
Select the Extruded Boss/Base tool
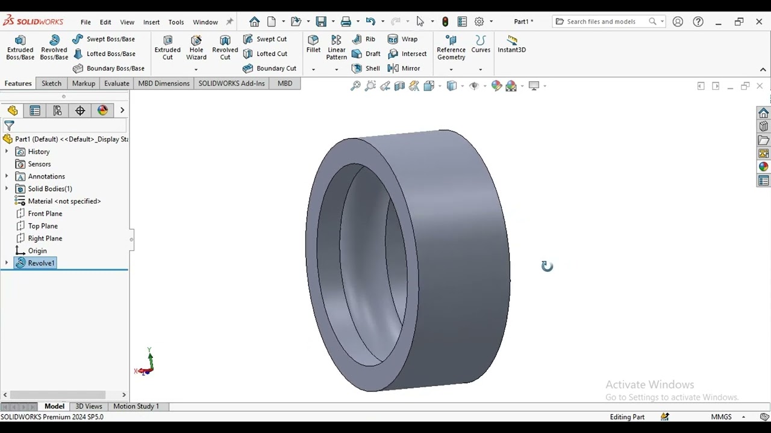(20, 48)
